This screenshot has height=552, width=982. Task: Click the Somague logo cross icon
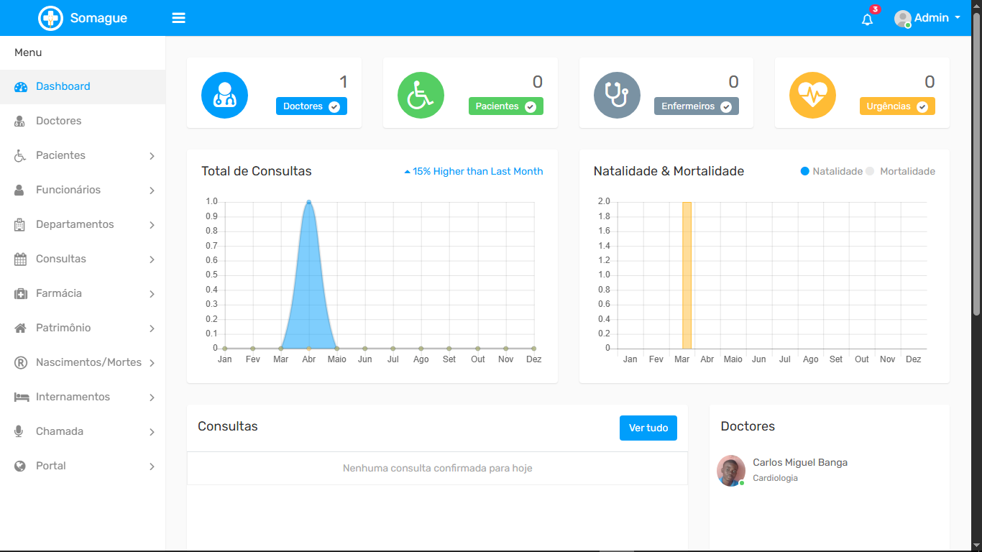tap(51, 18)
